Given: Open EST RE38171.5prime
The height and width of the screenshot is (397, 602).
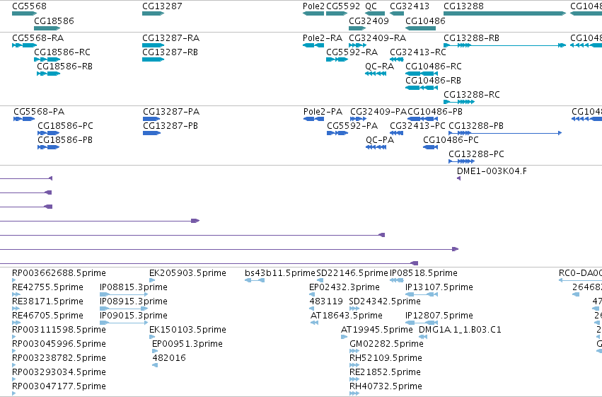Looking at the screenshot, I should (47, 301).
